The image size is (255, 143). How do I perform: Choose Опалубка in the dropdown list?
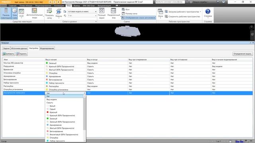pos(64,138)
